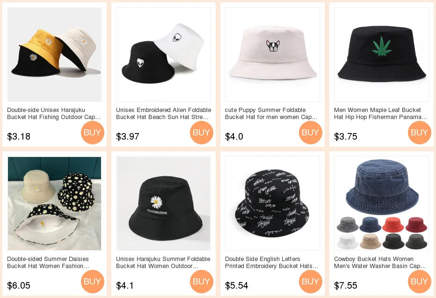The height and width of the screenshot is (298, 436).
Task: Click BUY for the $4.1 Harajuku summer hat
Action: (202, 281)
